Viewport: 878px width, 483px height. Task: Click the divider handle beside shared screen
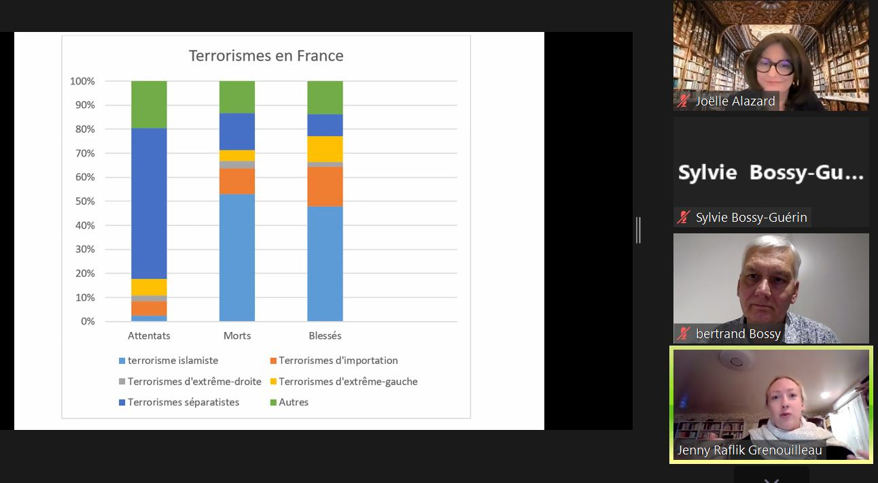(638, 230)
